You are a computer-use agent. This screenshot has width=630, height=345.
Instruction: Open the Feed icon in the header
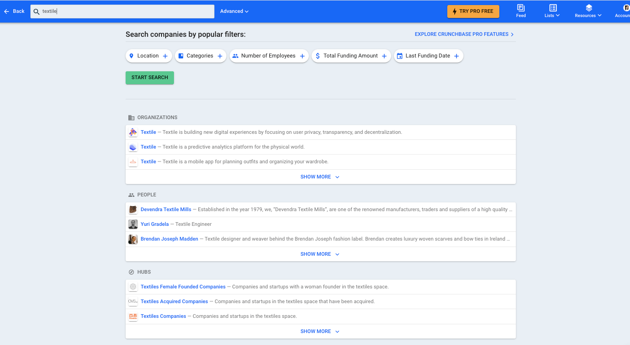(521, 8)
